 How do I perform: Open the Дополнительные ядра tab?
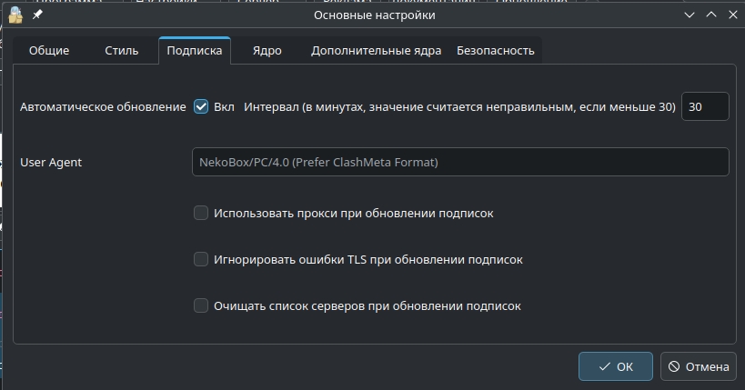(376, 51)
